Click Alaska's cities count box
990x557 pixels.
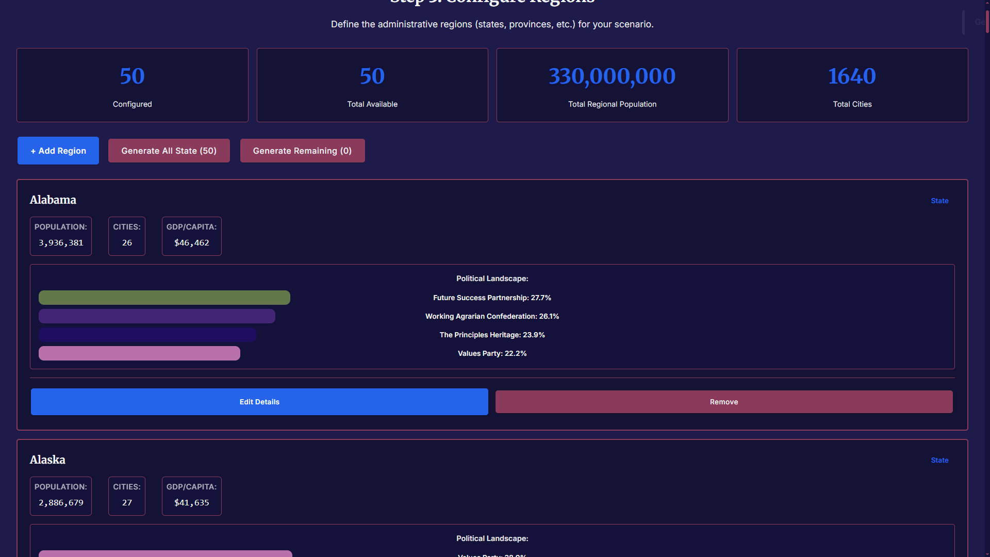[x=127, y=496]
